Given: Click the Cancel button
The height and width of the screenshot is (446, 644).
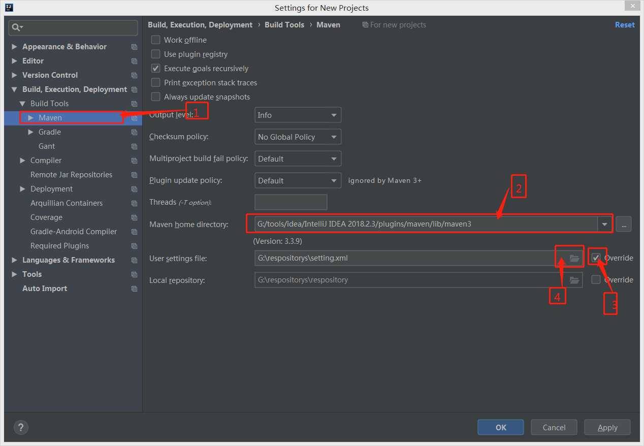Looking at the screenshot, I should pyautogui.click(x=554, y=427).
